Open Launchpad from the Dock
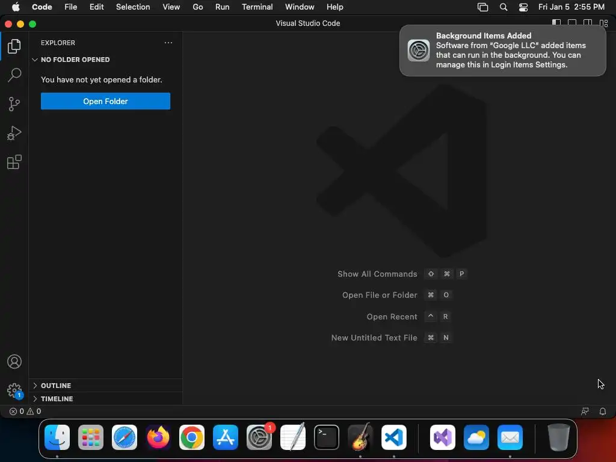 click(91, 437)
